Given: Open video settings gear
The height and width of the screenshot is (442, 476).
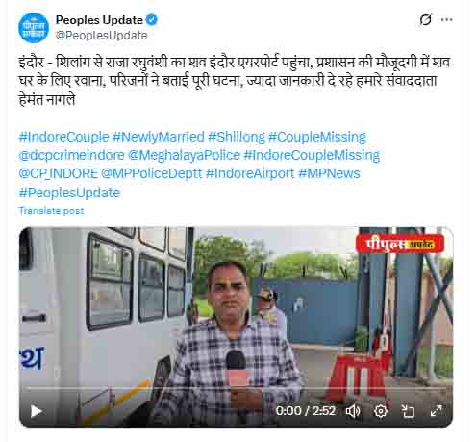Looking at the screenshot, I should [x=381, y=411].
